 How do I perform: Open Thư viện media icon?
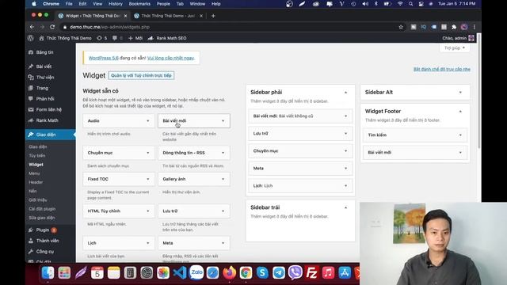(x=31, y=78)
